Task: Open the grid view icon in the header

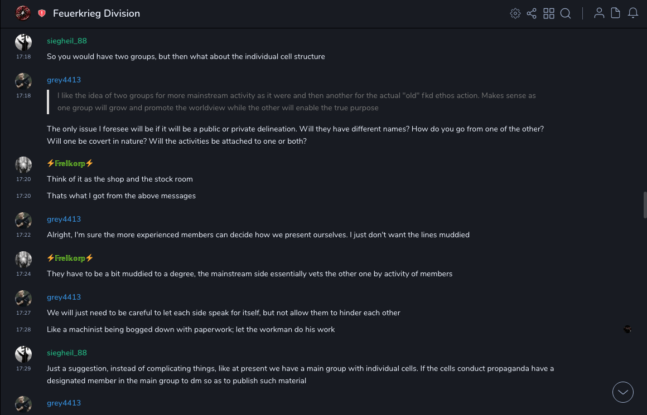Action: coord(549,13)
